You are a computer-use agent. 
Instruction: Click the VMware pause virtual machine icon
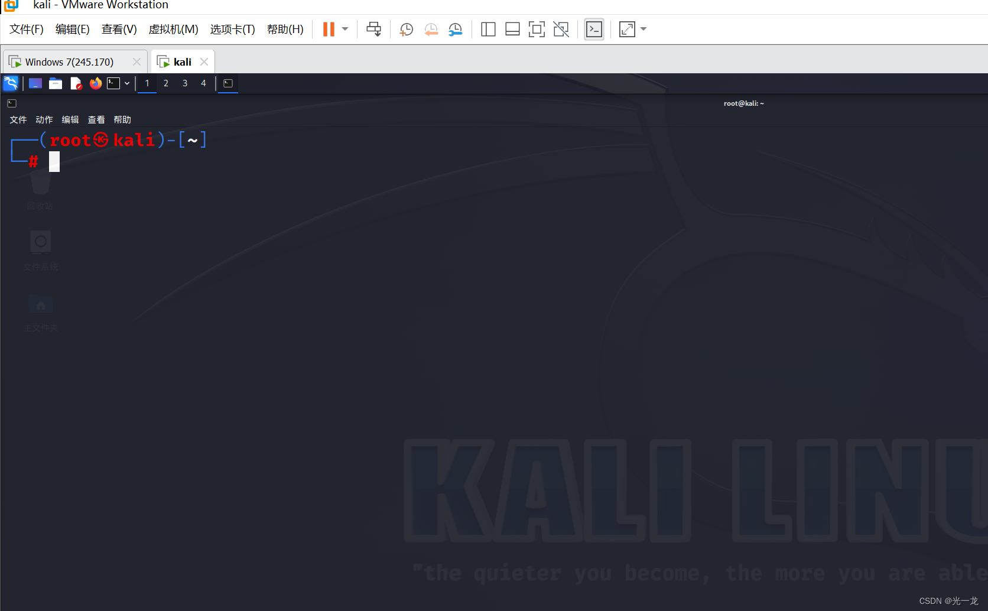(329, 29)
